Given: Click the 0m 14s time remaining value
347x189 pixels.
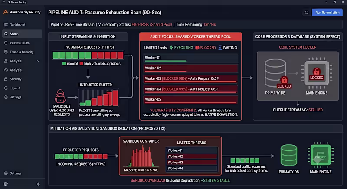Looking at the screenshot, I should [x=210, y=25].
